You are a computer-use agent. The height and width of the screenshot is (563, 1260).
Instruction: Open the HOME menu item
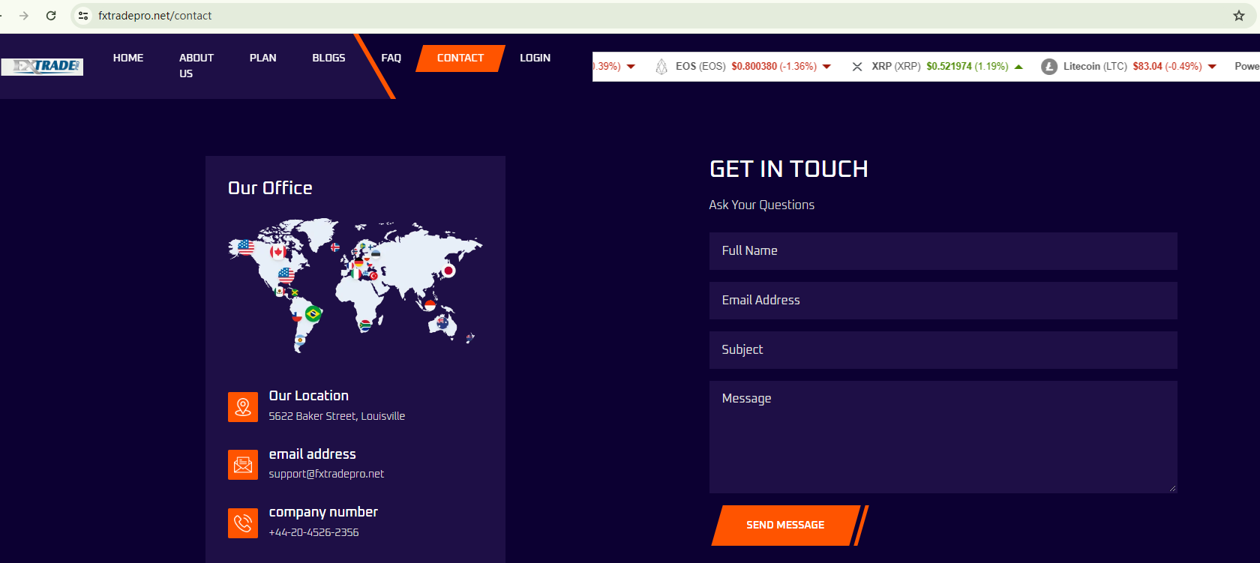[x=128, y=58]
